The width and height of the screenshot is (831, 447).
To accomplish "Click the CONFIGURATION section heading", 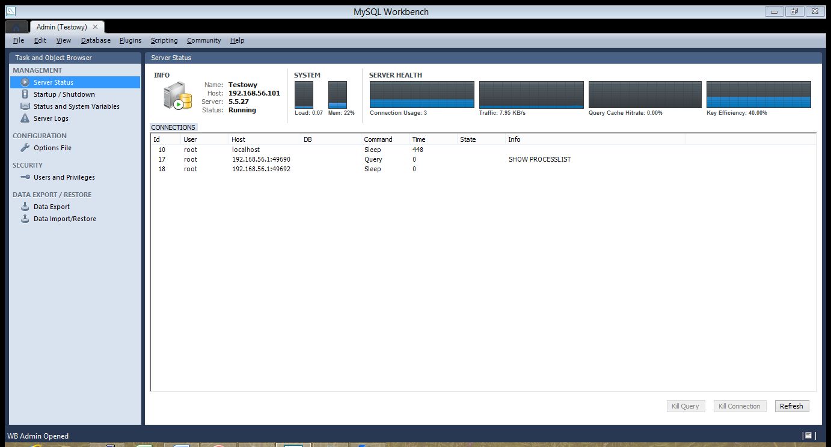I will click(x=40, y=136).
